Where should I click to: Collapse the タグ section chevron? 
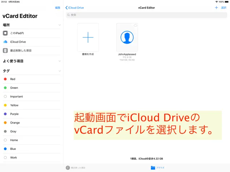point(59,71)
